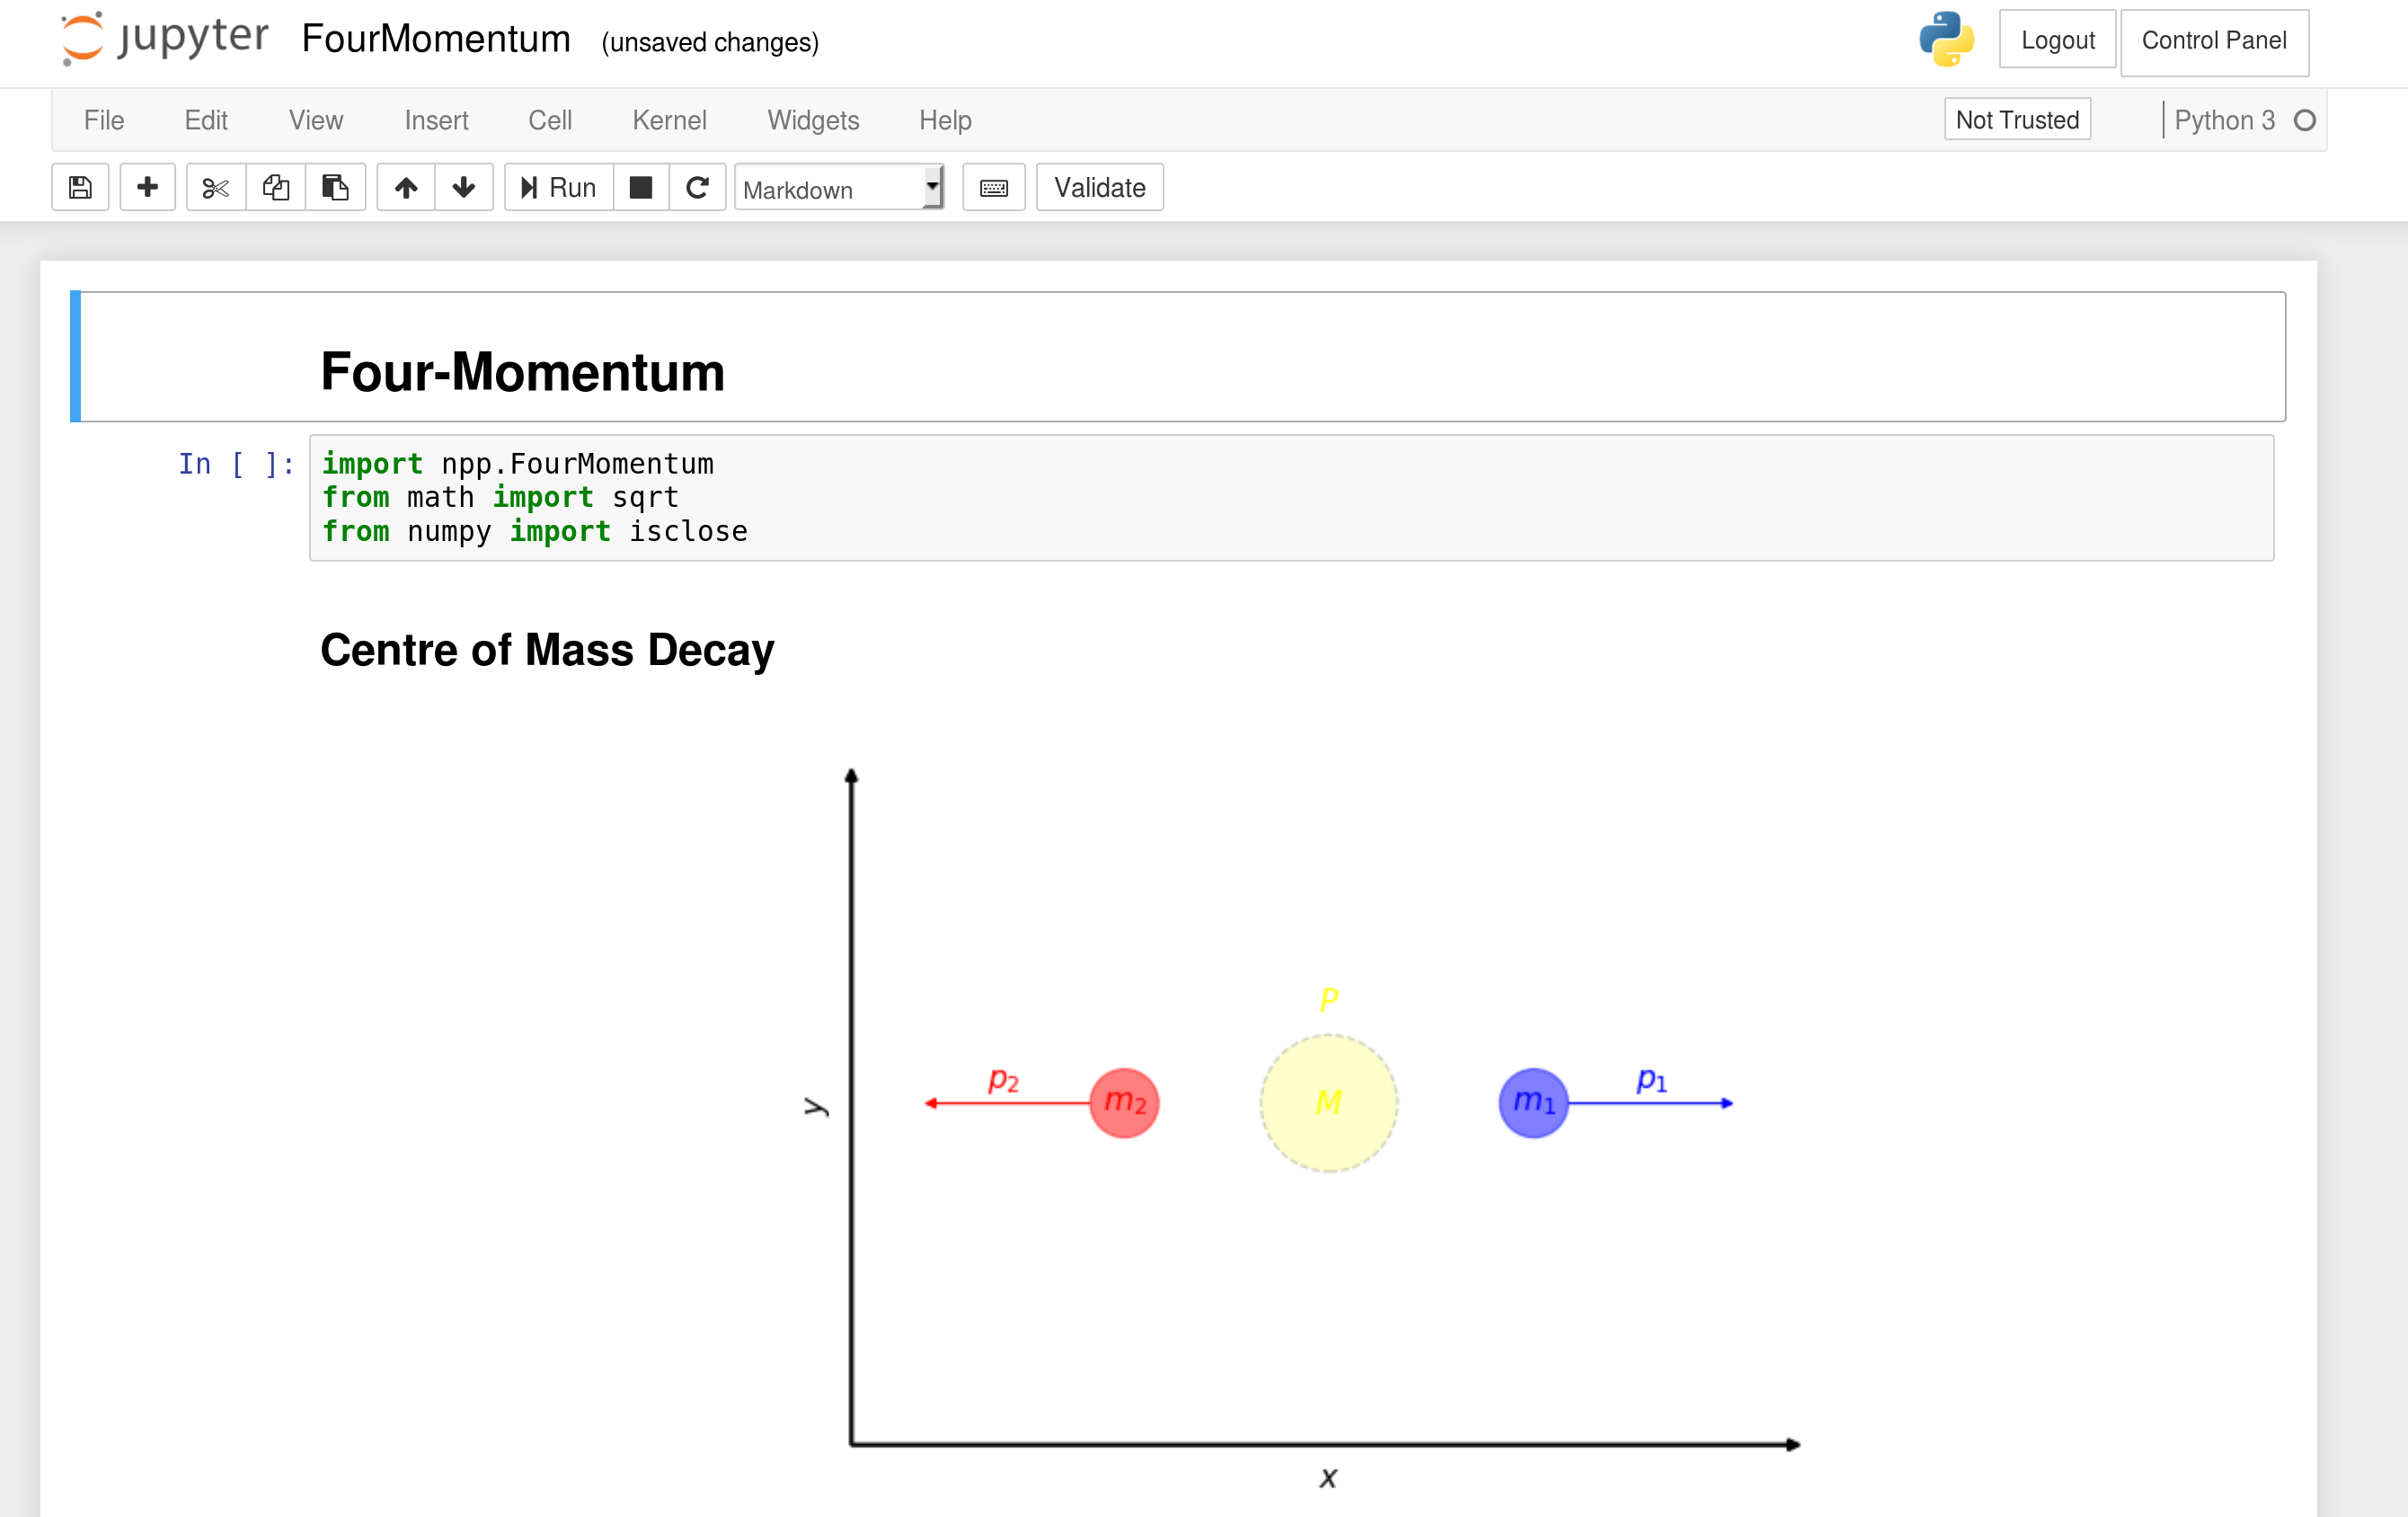Save the notebook using the save icon
This screenshot has width=2408, height=1517.
click(80, 187)
